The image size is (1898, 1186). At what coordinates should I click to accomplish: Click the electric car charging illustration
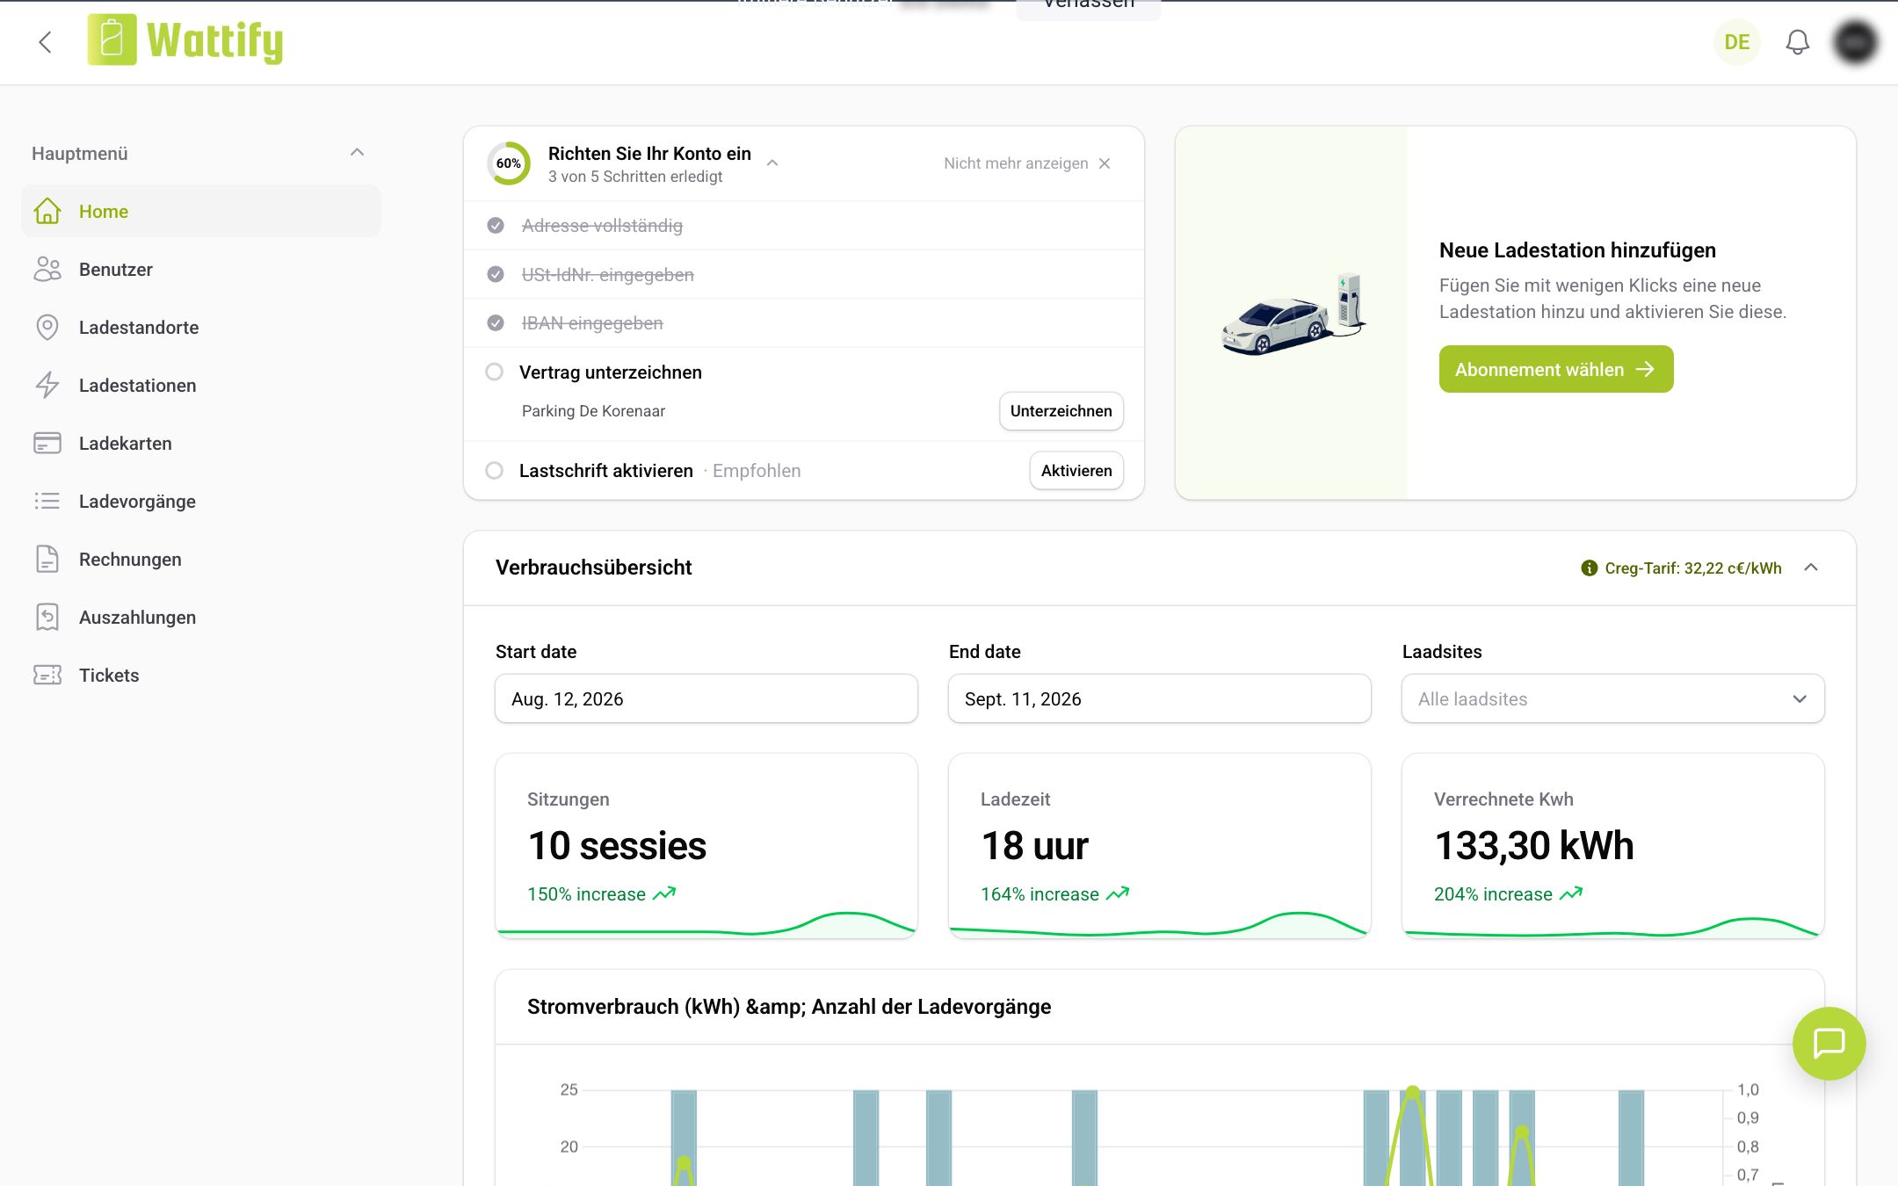click(x=1294, y=314)
